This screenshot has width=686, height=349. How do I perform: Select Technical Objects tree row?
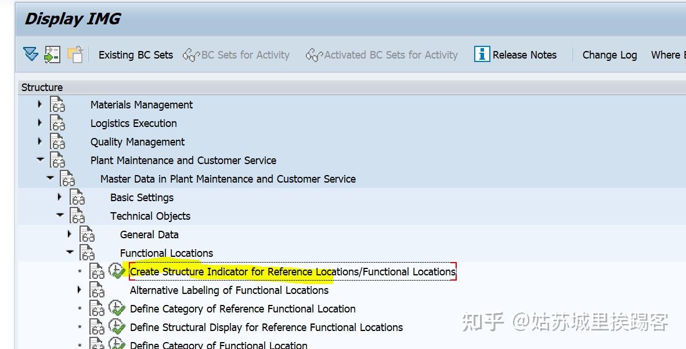[x=150, y=216]
